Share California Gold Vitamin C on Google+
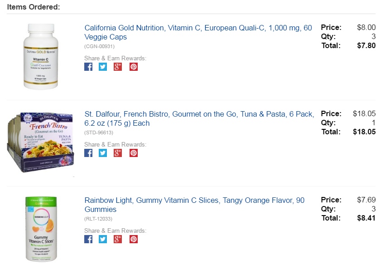This screenshot has width=390, height=270. (x=118, y=67)
